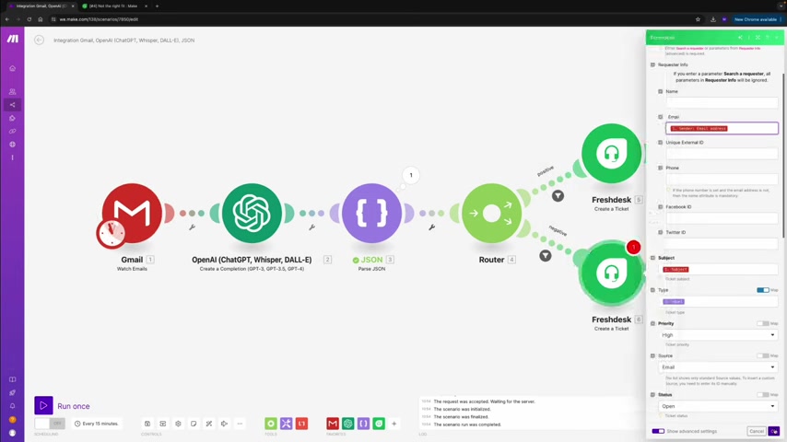787x442 pixels.
Task: Open the Priority dropdown set to High
Action: click(718, 334)
